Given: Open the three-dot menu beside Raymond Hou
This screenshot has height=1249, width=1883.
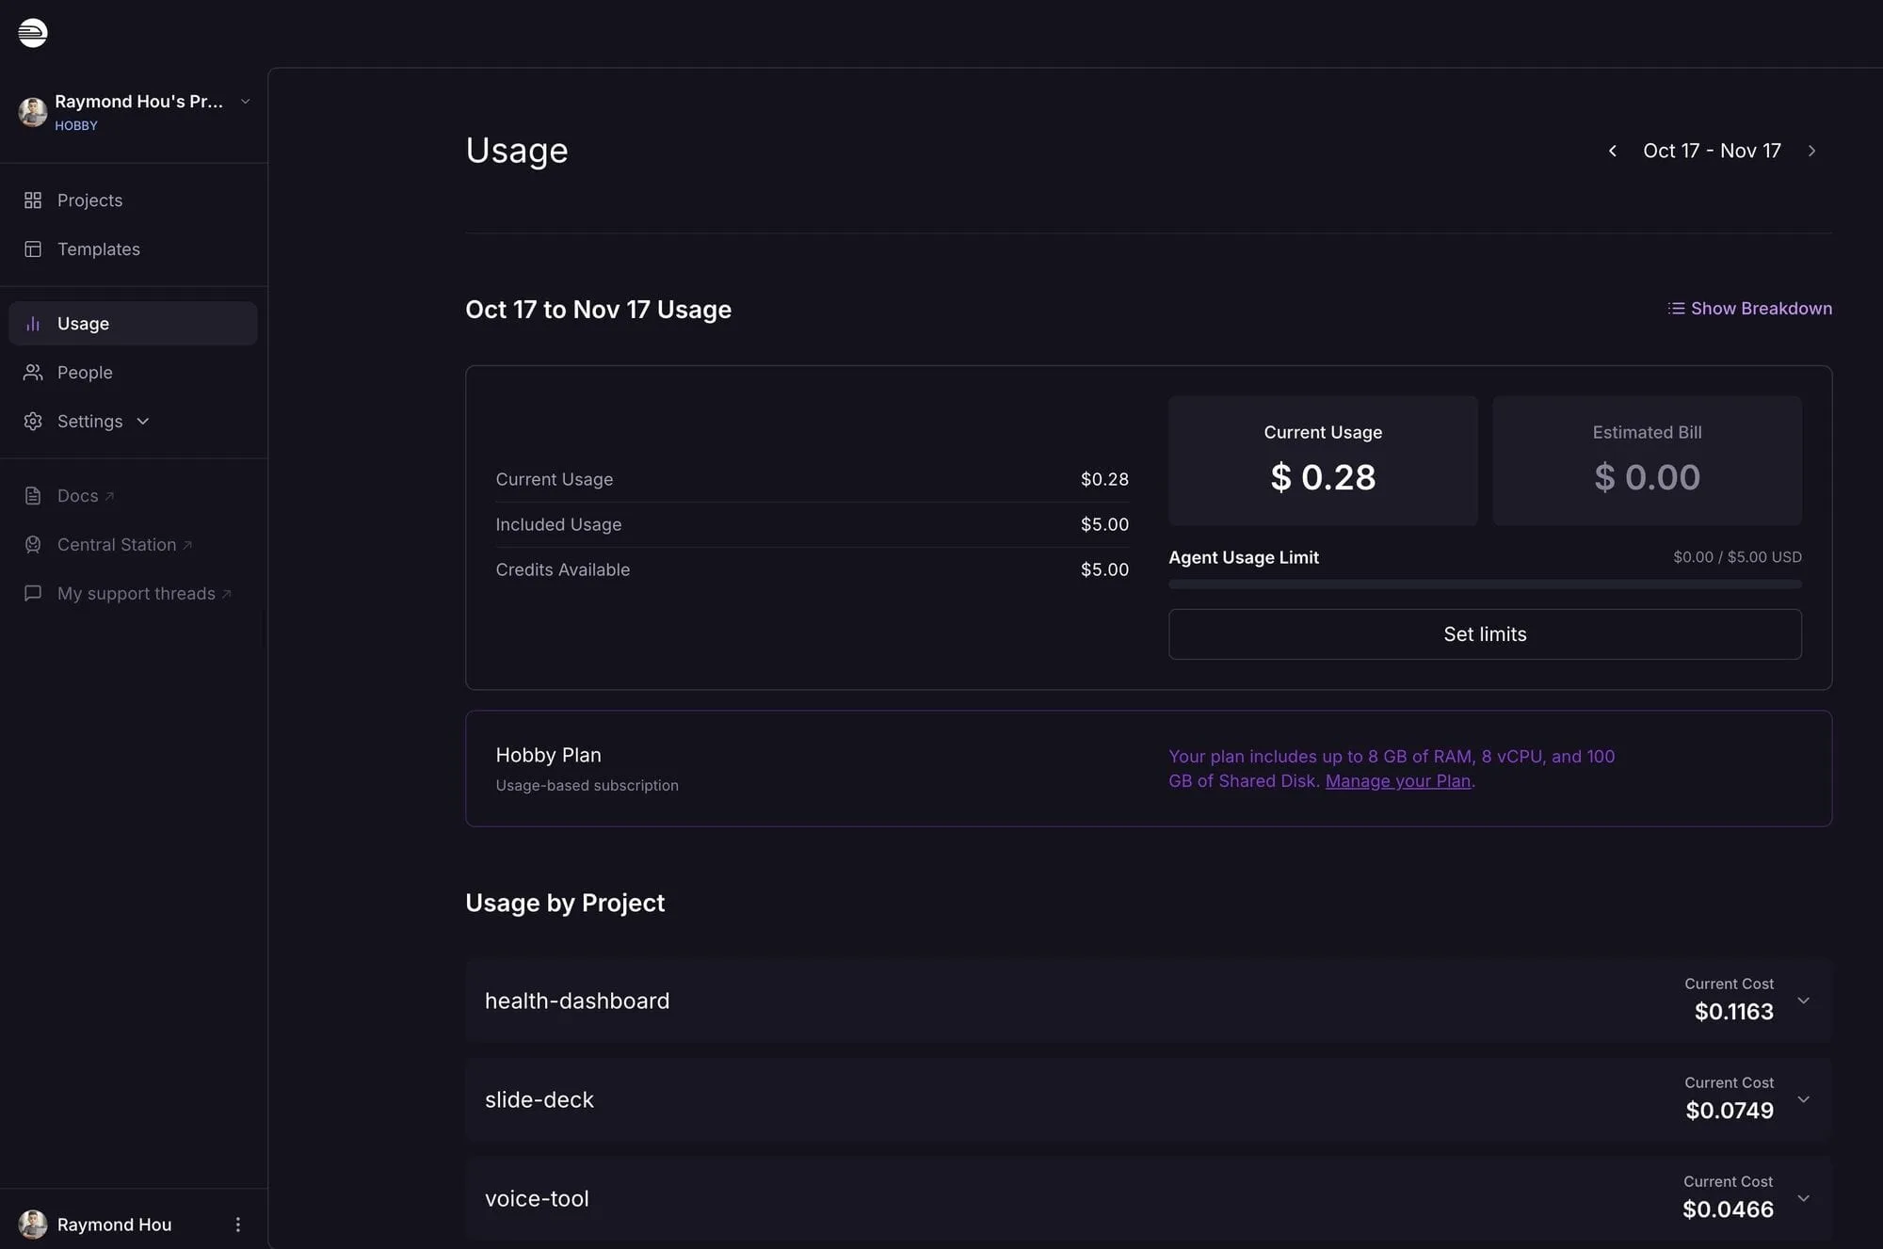Looking at the screenshot, I should 237,1225.
